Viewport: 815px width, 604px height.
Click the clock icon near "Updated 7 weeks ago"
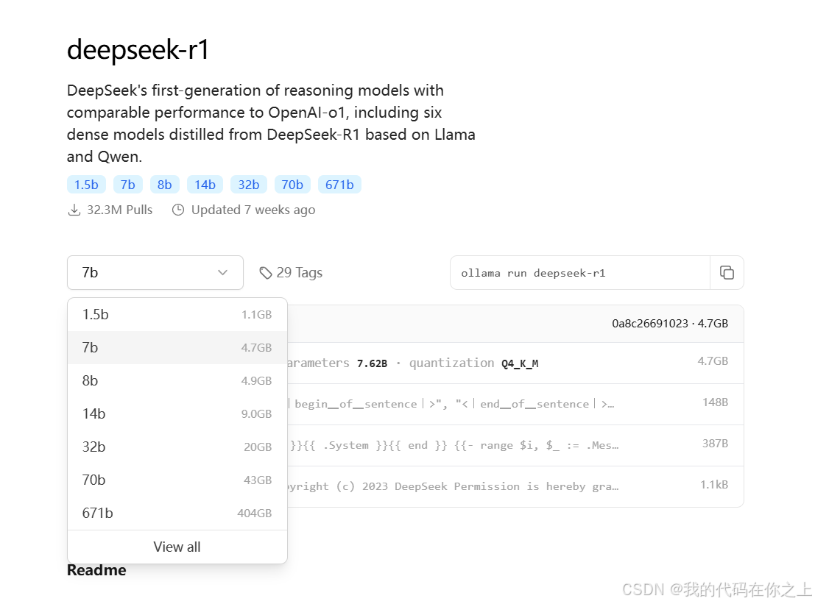pos(177,210)
